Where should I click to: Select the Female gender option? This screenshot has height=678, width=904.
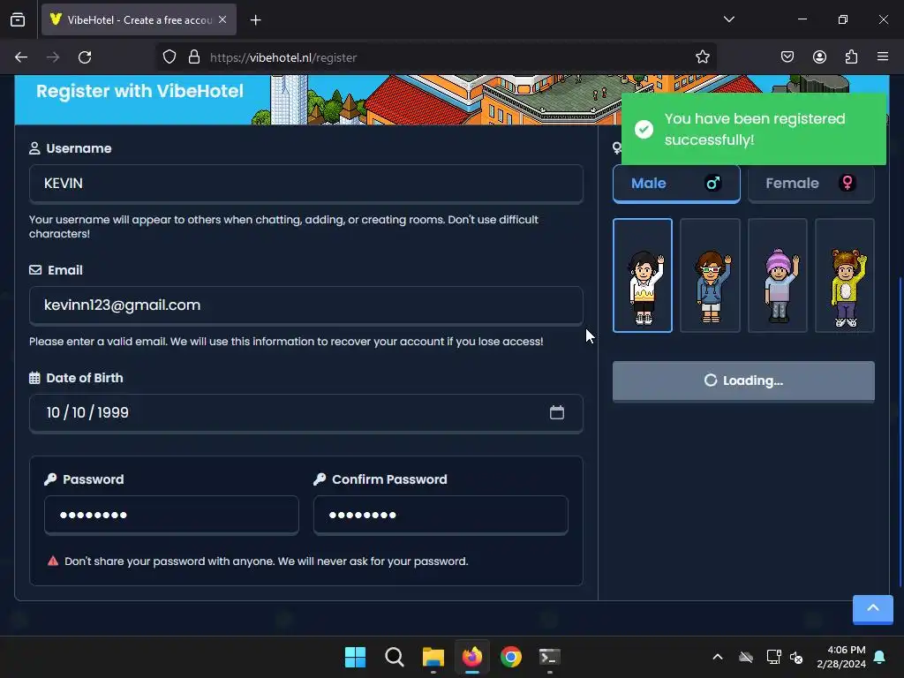point(811,184)
